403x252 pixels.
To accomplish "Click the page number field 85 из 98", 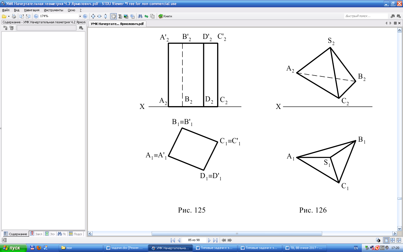I will pos(194,240).
